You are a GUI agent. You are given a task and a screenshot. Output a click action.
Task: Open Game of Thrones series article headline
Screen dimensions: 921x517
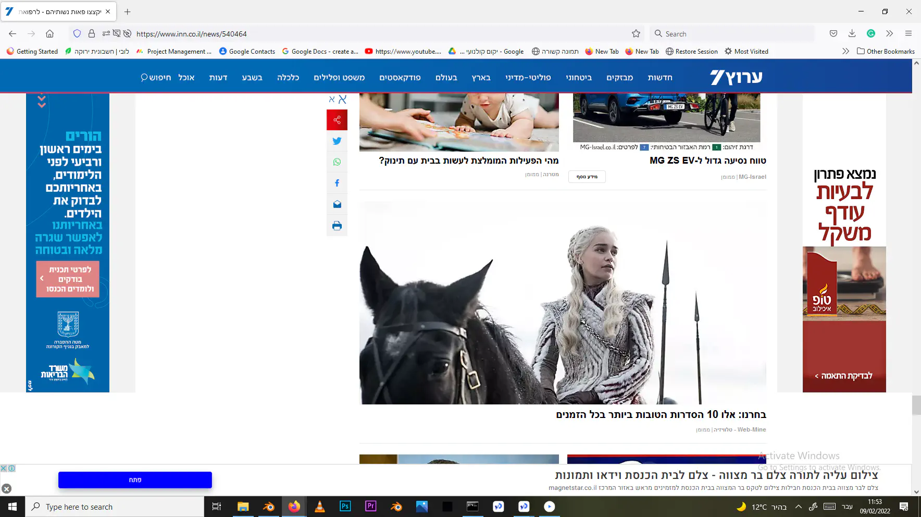661,415
